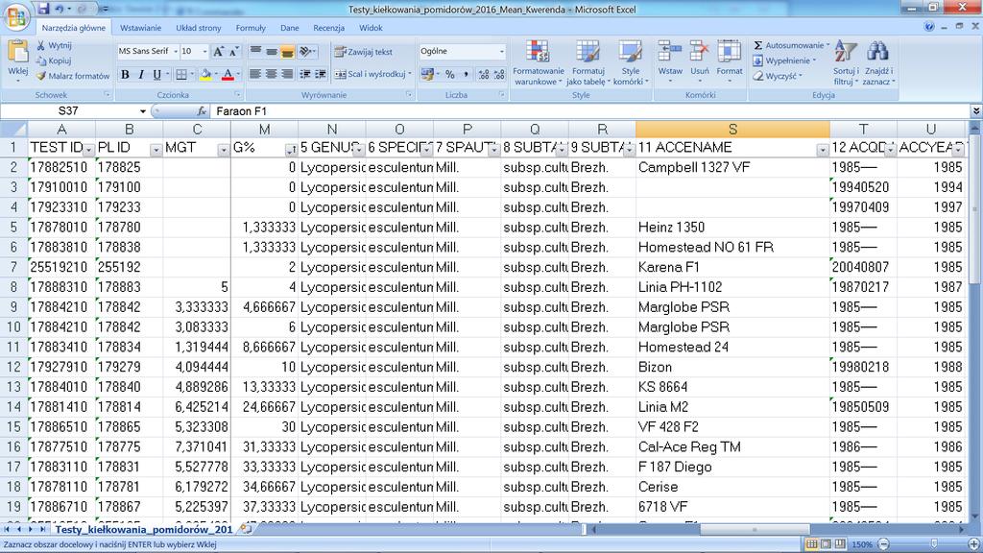Open filter dropdown for TEST ID column

pos(88,150)
